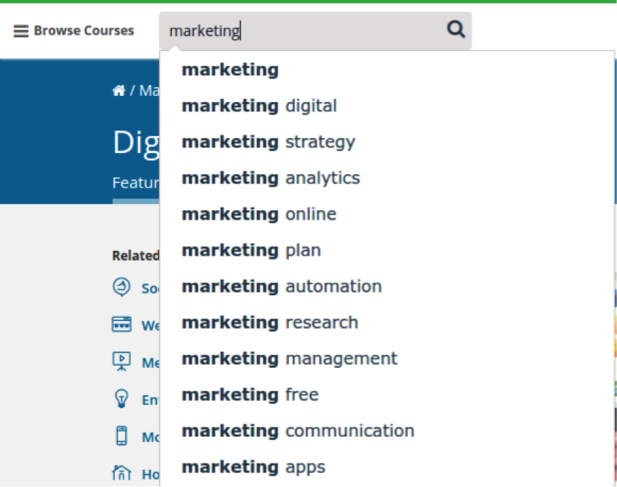This screenshot has height=487, width=617.
Task: Click the mobile phone category icon
Action: [x=121, y=437]
